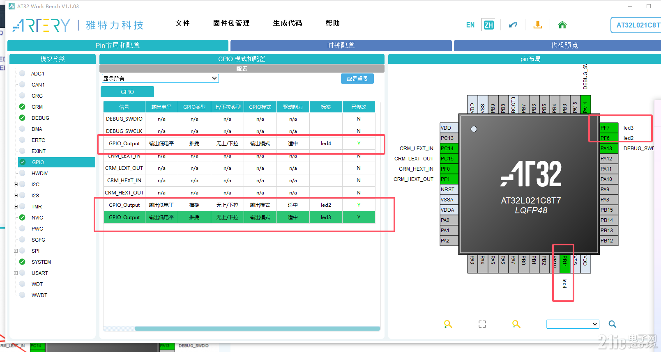Click the fit-to-screen icon below chip
The width and height of the screenshot is (661, 352).
(x=482, y=324)
